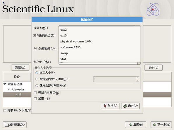This screenshot has width=174, height=130.
Task: Increase value with spinner up arrow
Action: pyautogui.click(x=138, y=78)
